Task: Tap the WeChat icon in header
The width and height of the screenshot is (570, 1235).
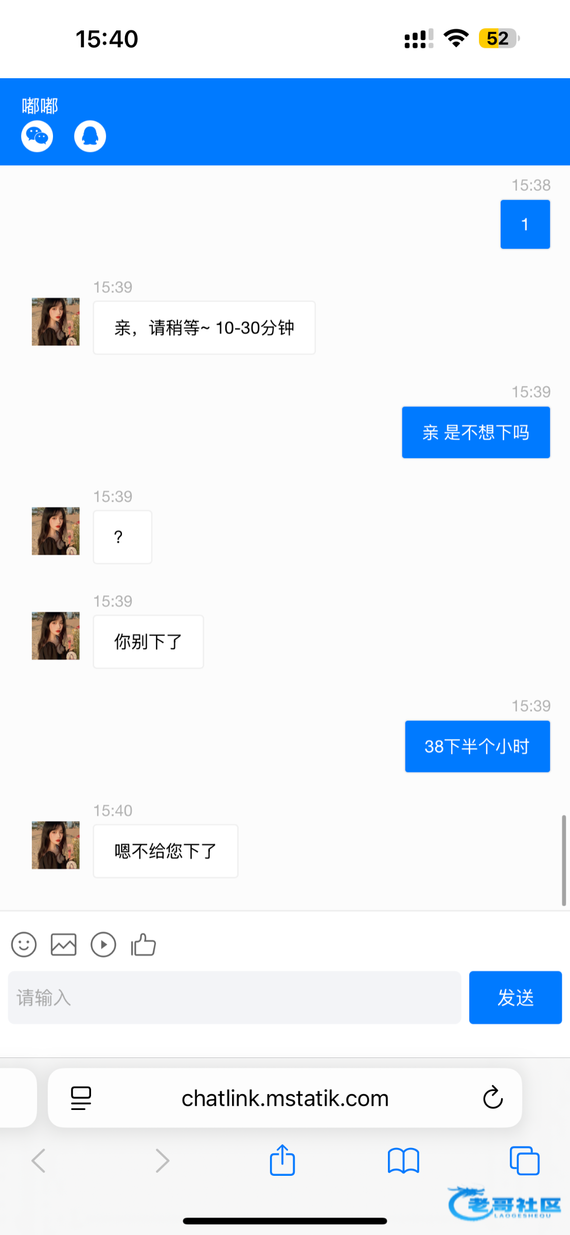Action: (x=37, y=136)
